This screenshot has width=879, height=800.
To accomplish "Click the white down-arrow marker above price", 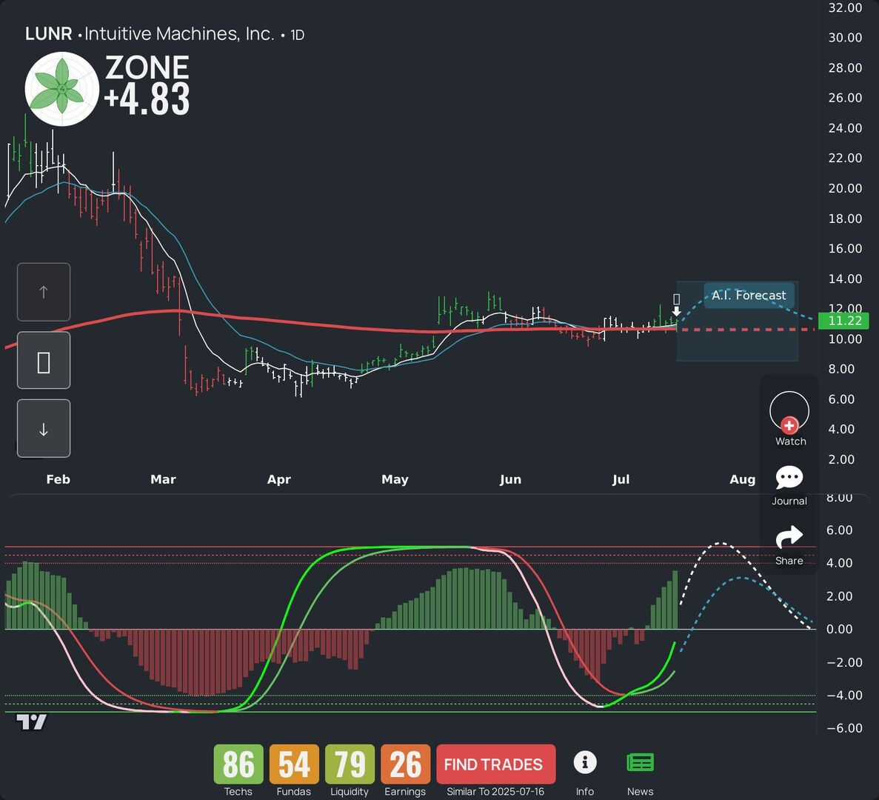I will click(x=677, y=311).
